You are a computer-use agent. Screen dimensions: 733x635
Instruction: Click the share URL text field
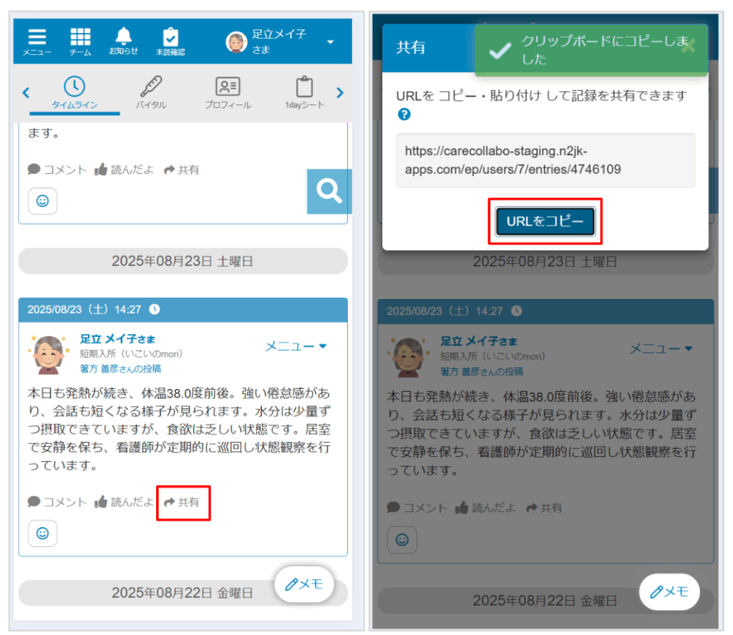pos(545,160)
